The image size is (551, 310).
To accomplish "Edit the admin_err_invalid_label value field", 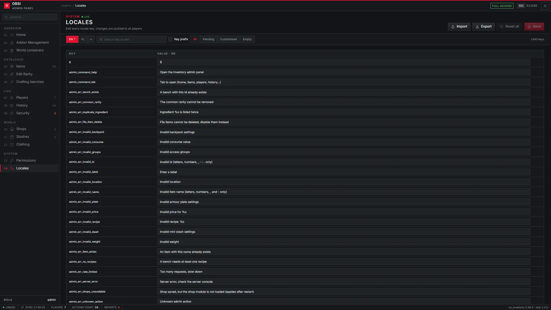I will 344,172.
